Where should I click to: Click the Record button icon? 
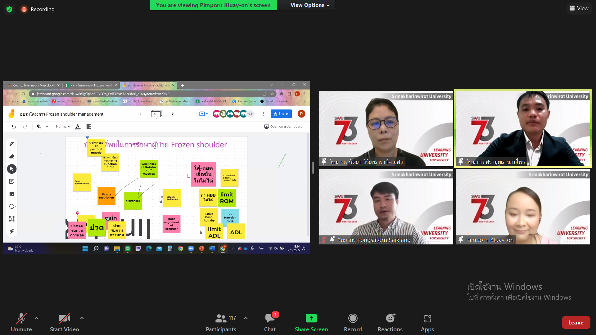[353, 319]
